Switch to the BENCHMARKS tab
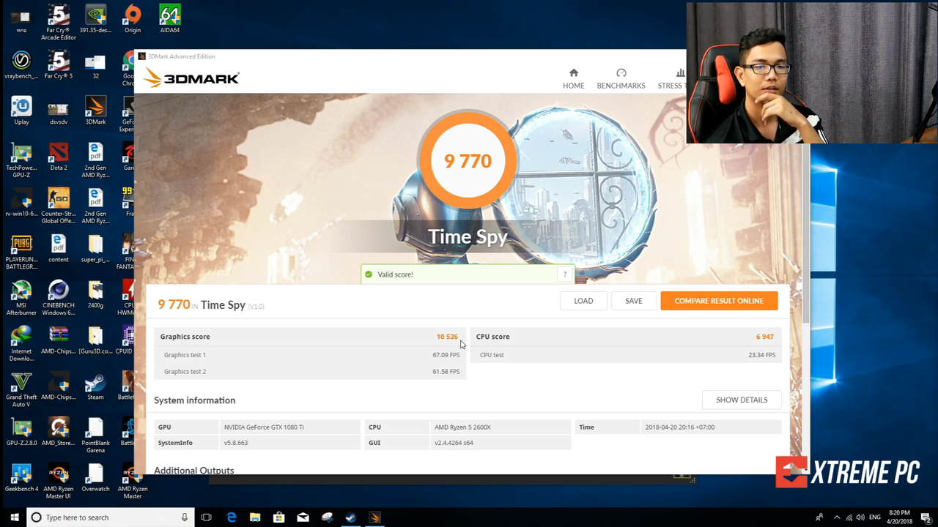This screenshot has width=938, height=527. coord(621,78)
